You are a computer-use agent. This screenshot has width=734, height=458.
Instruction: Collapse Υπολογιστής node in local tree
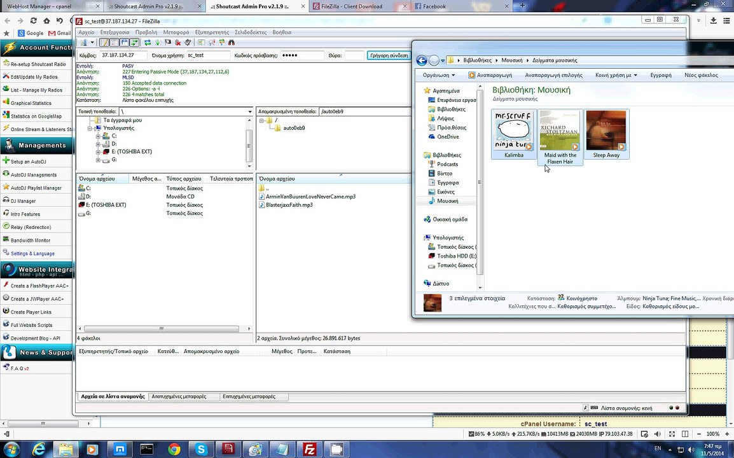pyautogui.click(x=90, y=128)
